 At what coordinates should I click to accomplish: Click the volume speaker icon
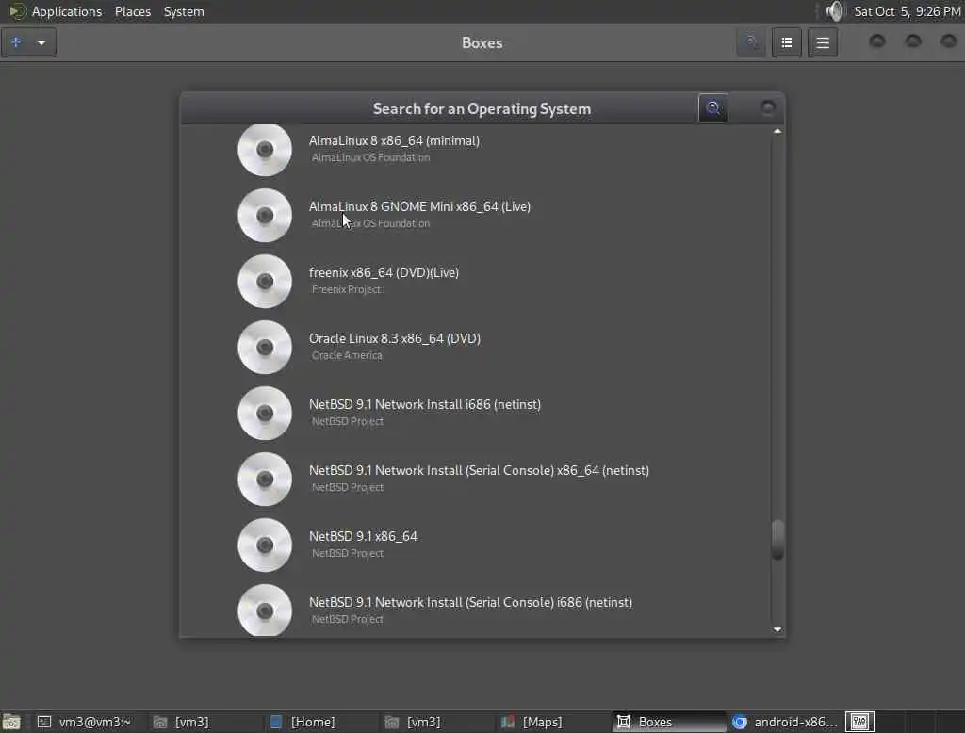pyautogui.click(x=834, y=11)
